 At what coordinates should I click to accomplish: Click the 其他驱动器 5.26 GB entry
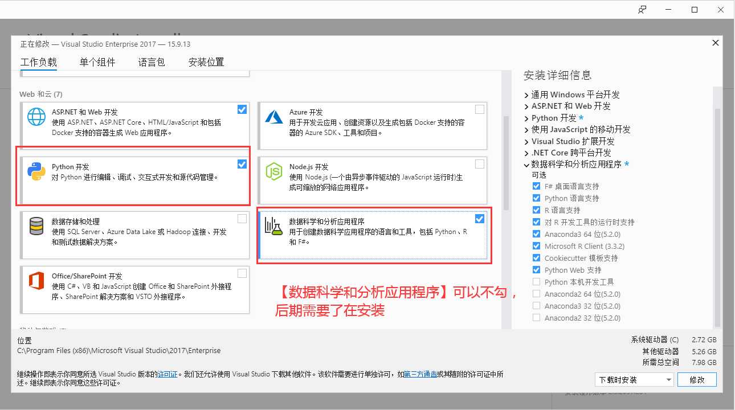coord(679,351)
